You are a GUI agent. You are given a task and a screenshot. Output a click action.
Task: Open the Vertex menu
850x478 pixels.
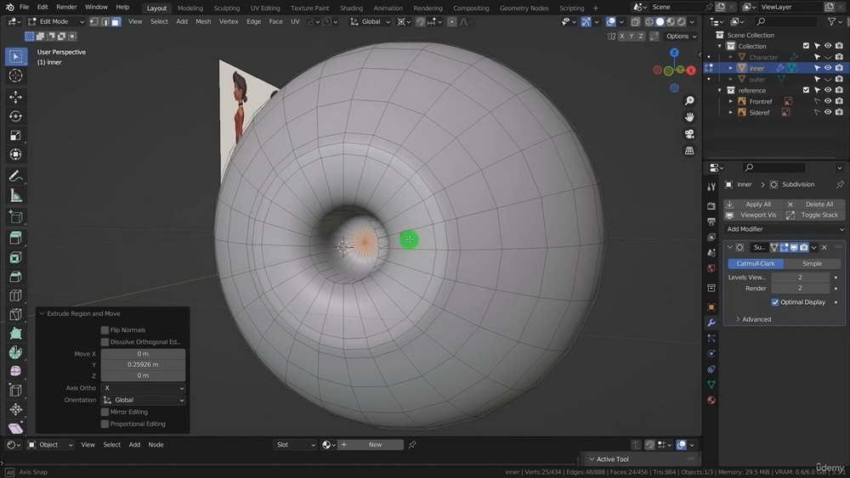pyautogui.click(x=228, y=22)
